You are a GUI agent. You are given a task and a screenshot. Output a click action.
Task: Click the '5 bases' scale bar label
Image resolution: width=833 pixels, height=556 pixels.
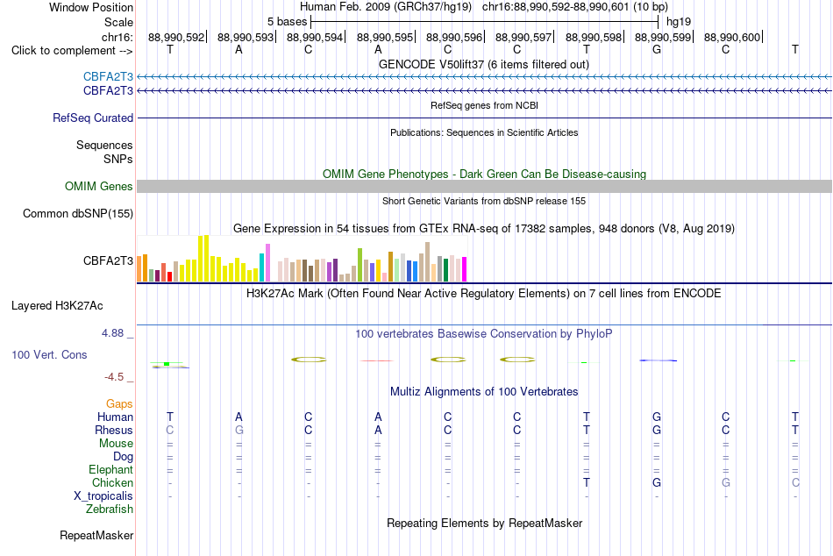[287, 22]
